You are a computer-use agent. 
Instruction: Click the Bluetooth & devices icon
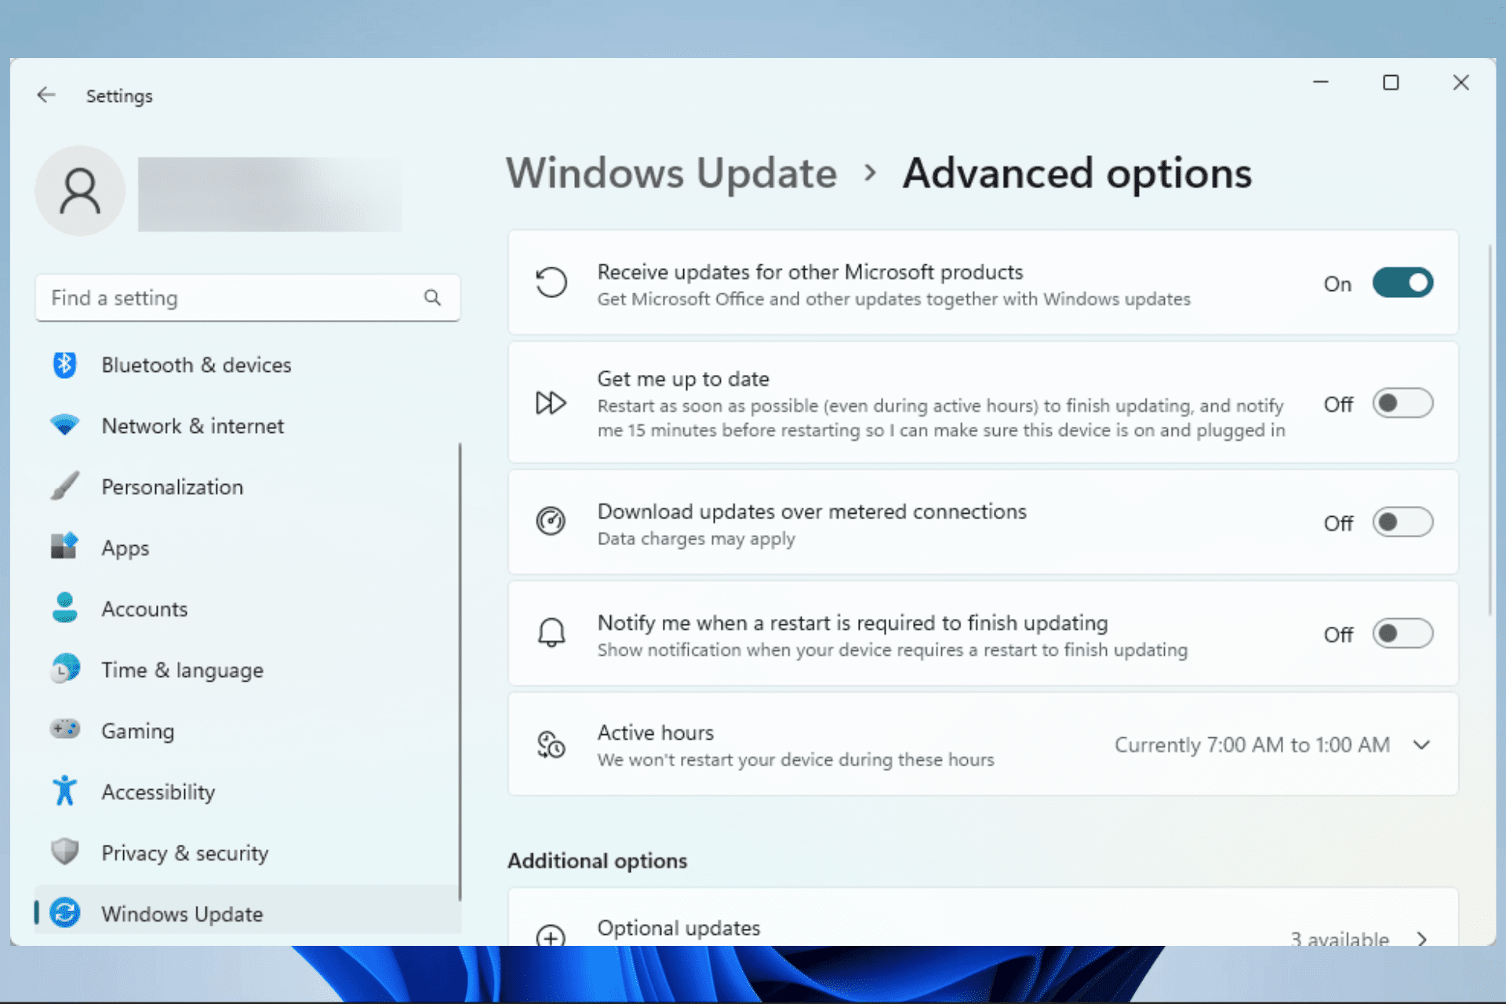pyautogui.click(x=64, y=365)
